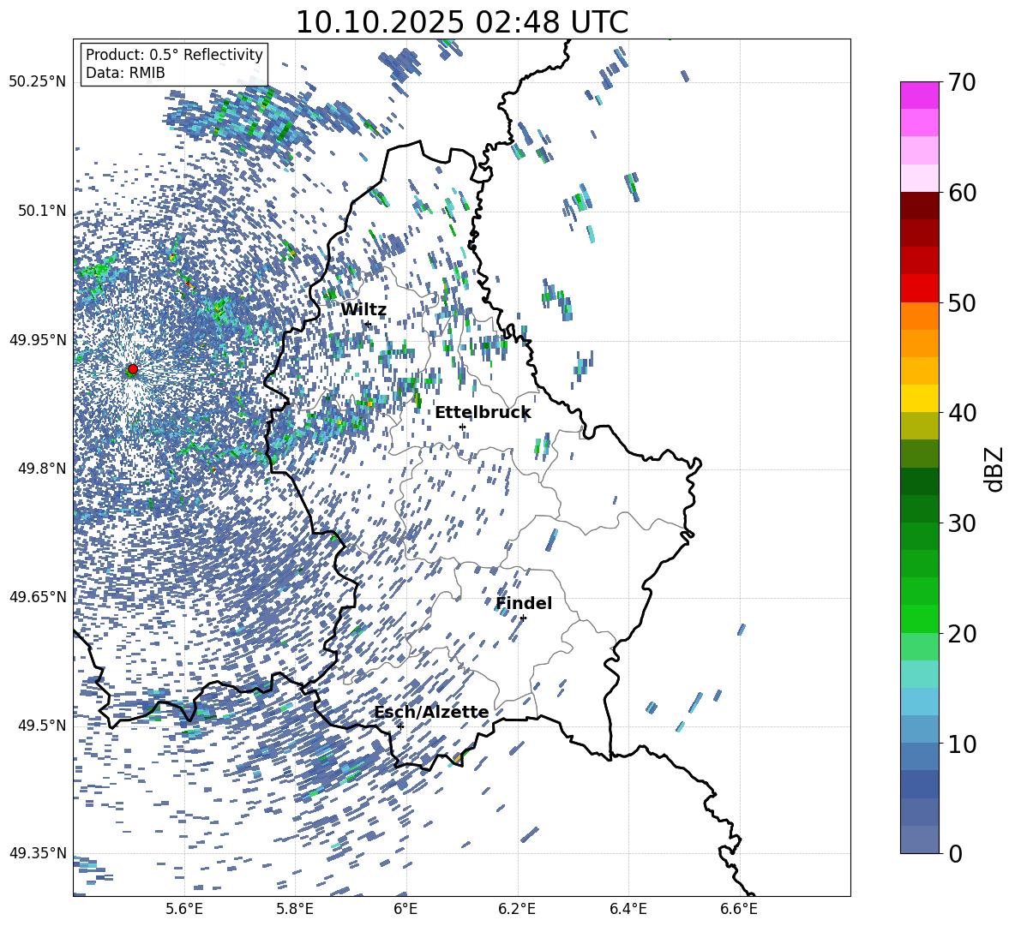Screen dimensions: 1015x926
Task: Click the red radar site marker dot
Action: (133, 368)
